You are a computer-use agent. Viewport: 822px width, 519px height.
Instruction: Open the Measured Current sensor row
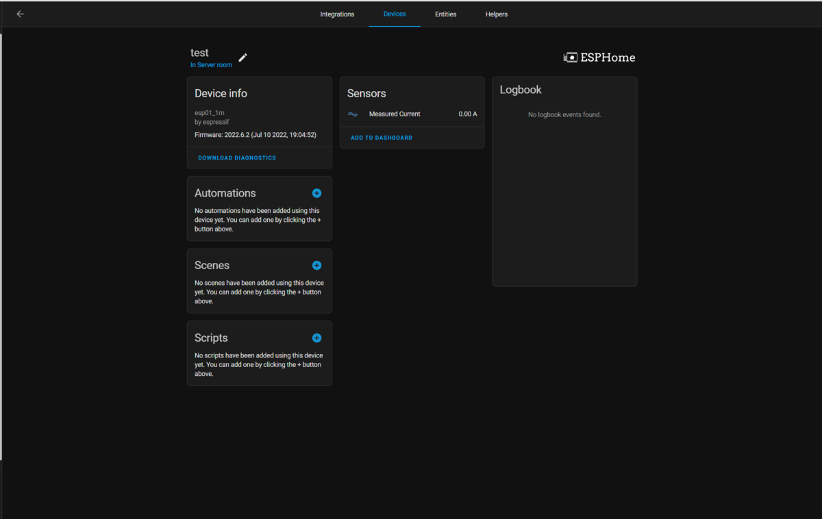point(412,114)
